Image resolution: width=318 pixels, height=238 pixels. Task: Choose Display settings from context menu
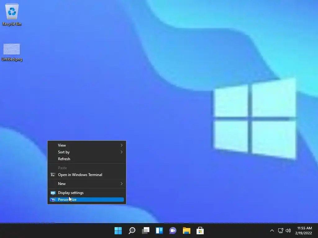(x=87, y=193)
